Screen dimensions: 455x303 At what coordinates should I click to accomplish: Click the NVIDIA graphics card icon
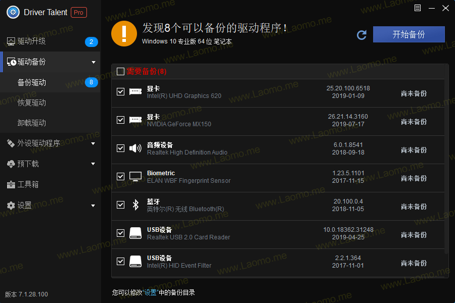pos(135,120)
